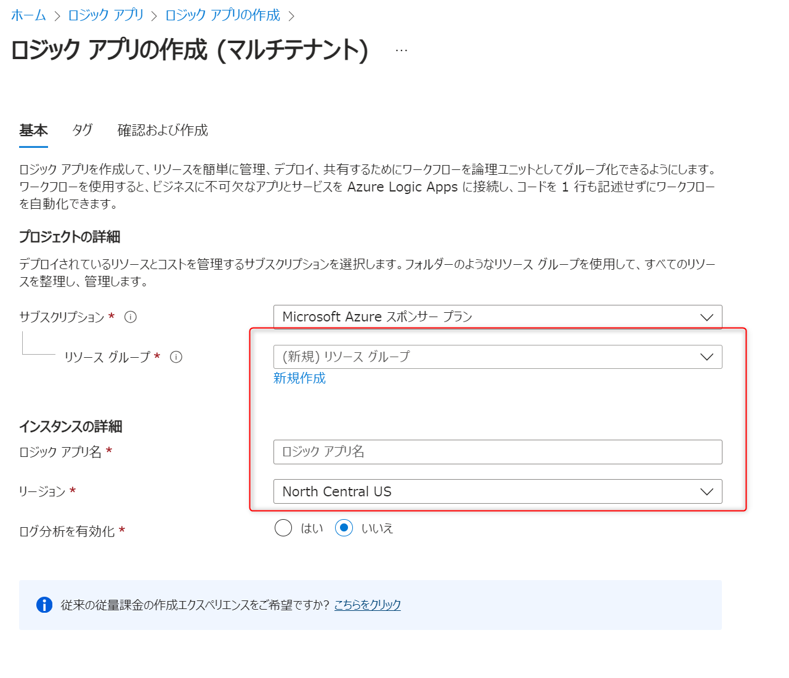
Task: Click 新規作成 link under resource group
Action: click(x=299, y=378)
